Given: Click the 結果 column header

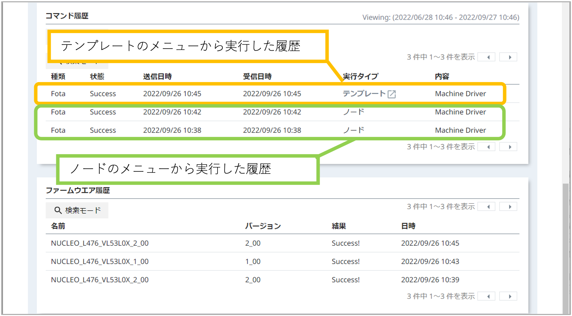Looking at the screenshot, I should [x=338, y=226].
